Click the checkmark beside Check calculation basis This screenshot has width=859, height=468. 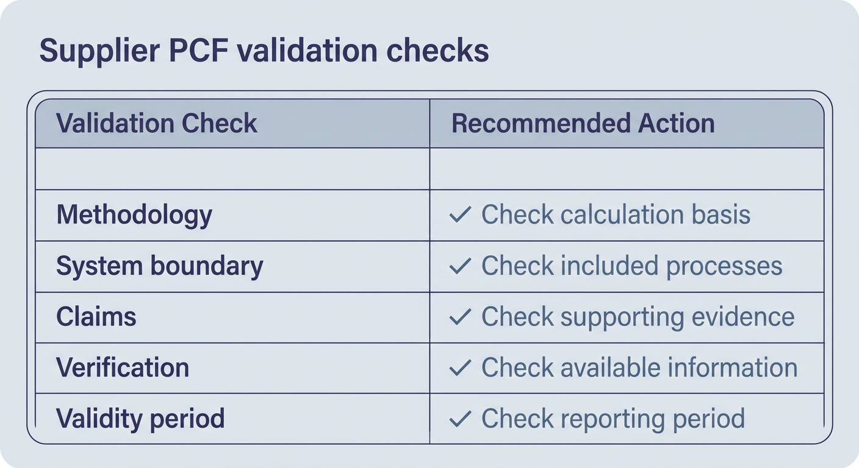(460, 214)
